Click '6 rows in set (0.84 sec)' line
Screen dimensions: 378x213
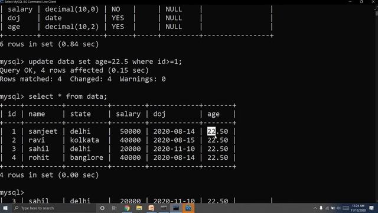point(49,44)
